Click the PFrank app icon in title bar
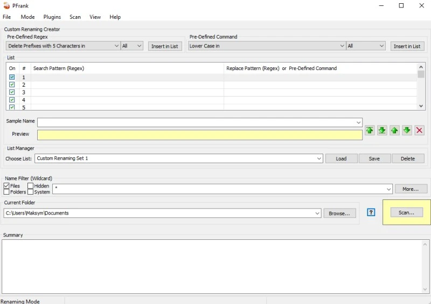Screen dimensions: 431x304 [6, 5]
